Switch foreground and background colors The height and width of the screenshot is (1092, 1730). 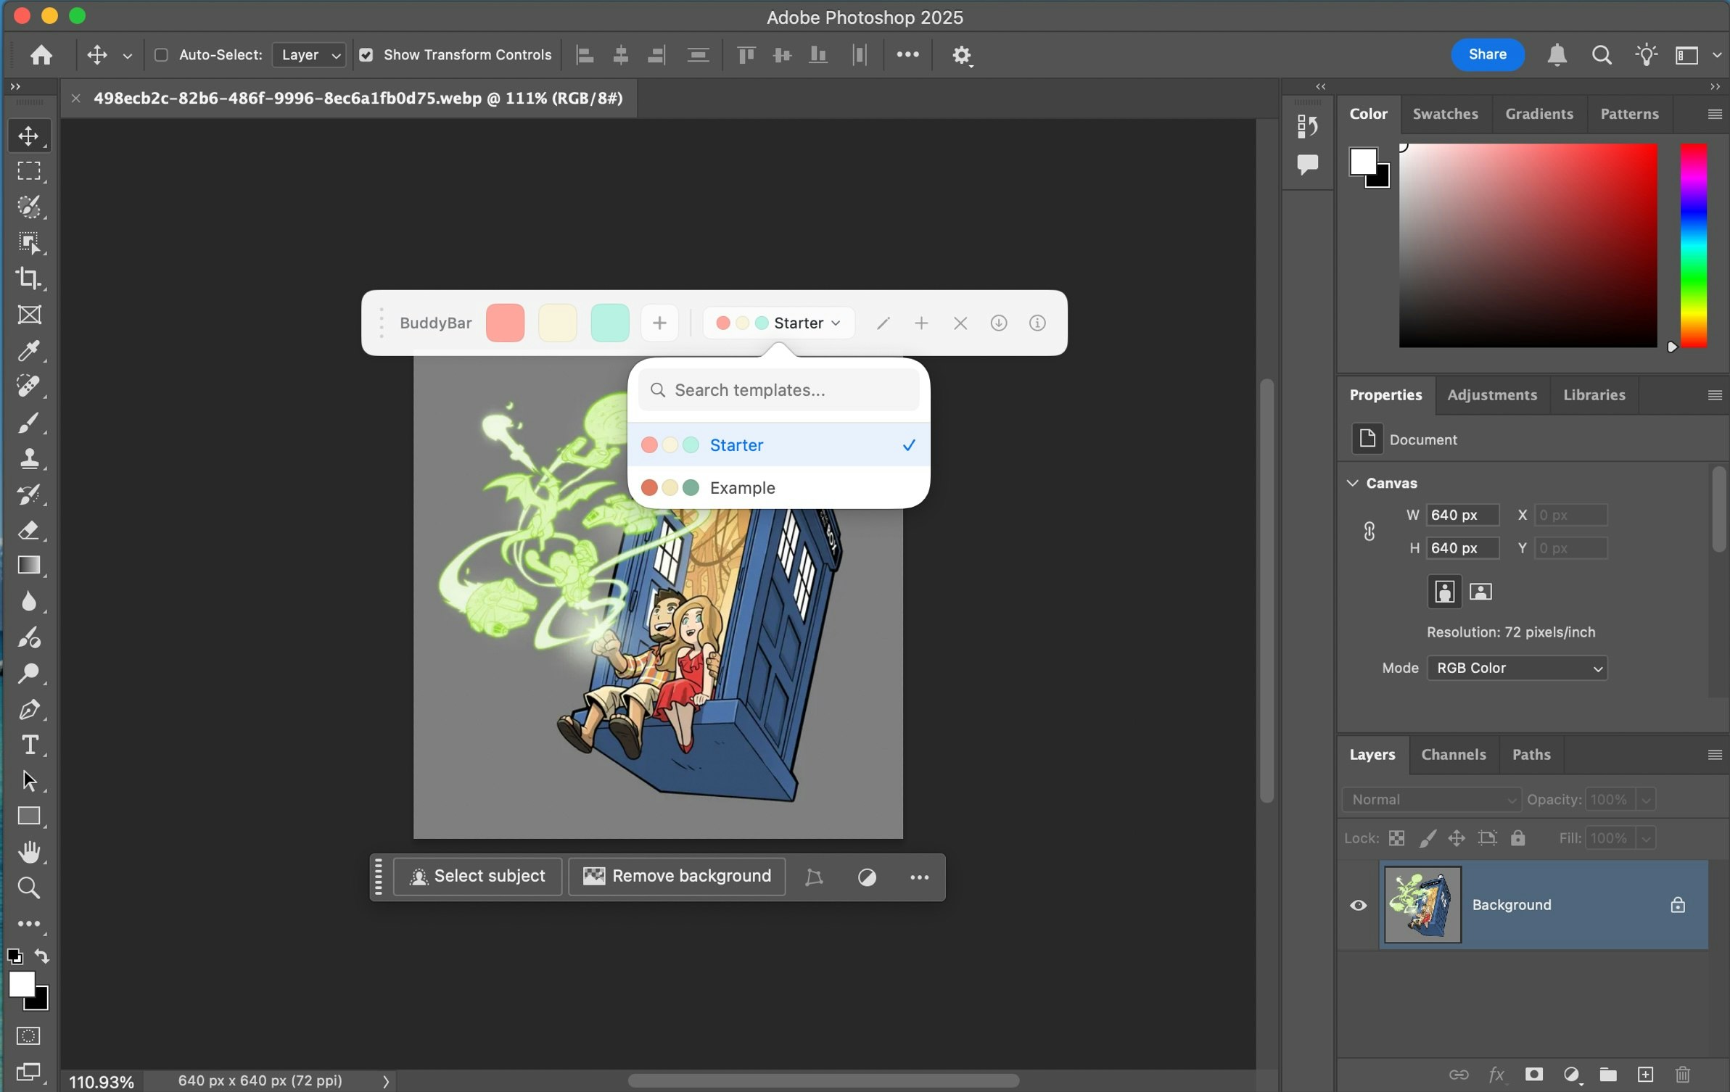click(42, 956)
